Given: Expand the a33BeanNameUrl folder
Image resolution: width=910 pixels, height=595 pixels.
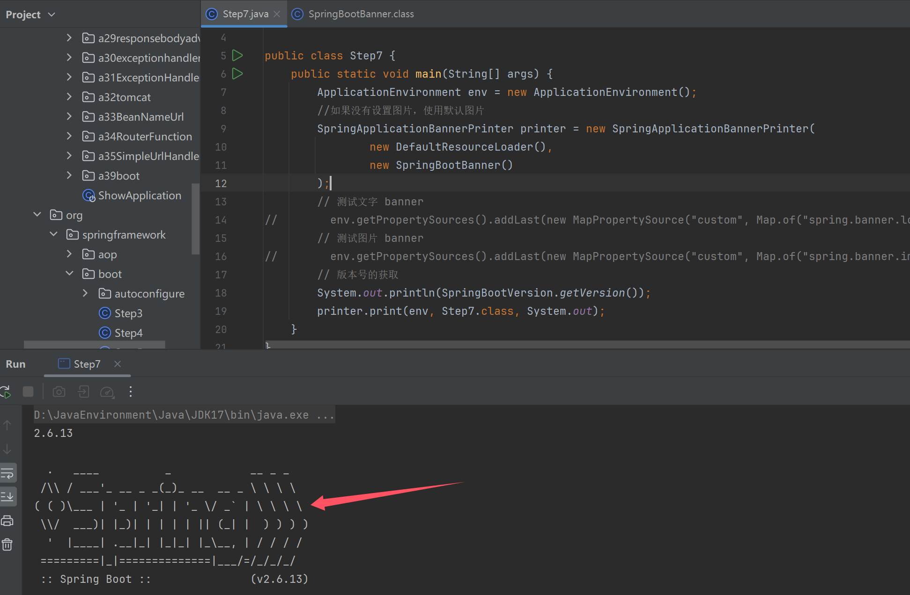Looking at the screenshot, I should point(69,116).
